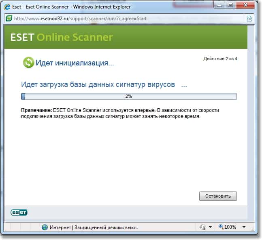Click the green initialization refresh icon
The height and width of the screenshot is (240, 262).
tap(29, 63)
